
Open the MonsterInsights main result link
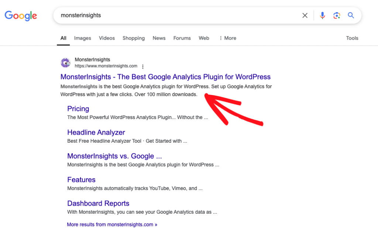point(165,77)
